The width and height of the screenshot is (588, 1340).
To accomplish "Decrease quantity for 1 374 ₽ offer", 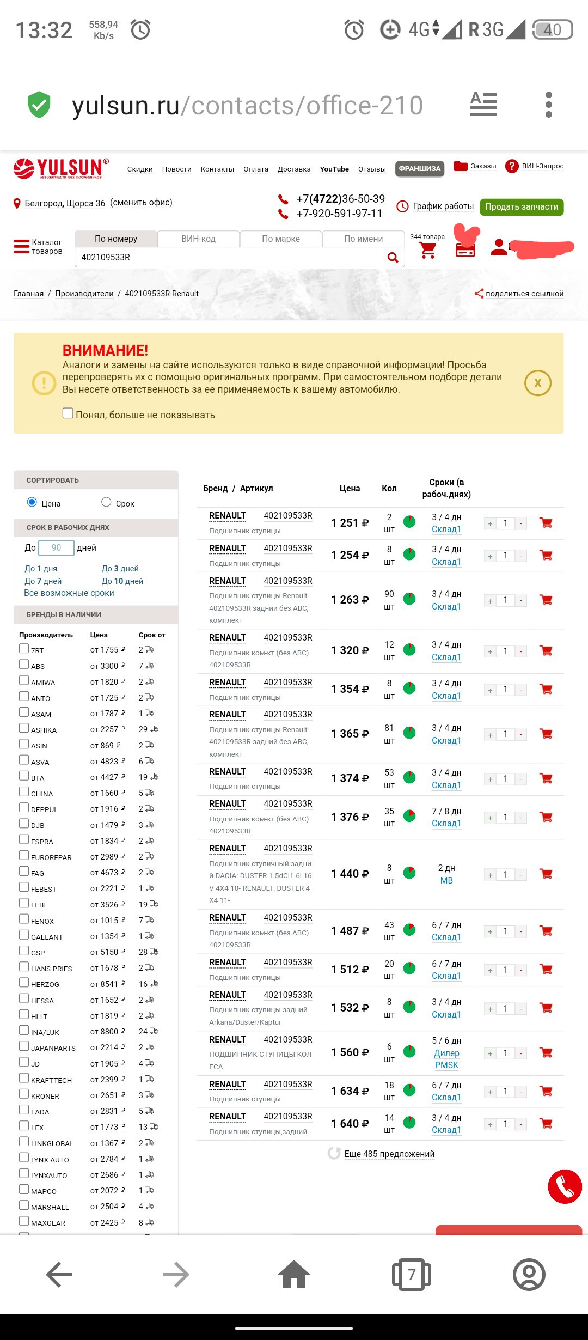I will point(521,779).
